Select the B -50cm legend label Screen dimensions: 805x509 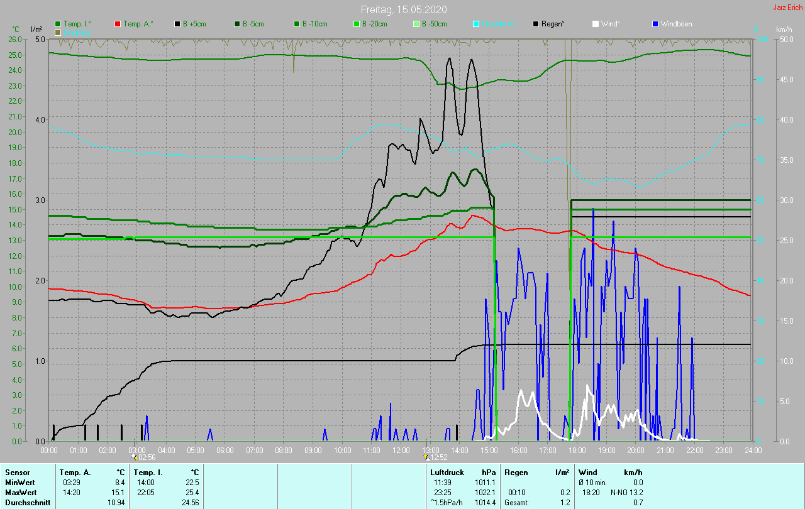click(x=435, y=24)
